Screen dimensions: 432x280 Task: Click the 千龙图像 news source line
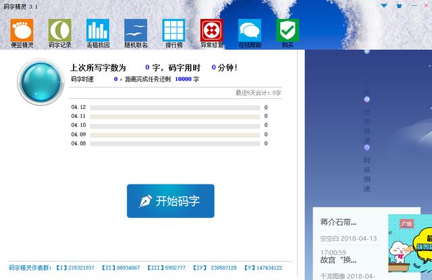347,276
